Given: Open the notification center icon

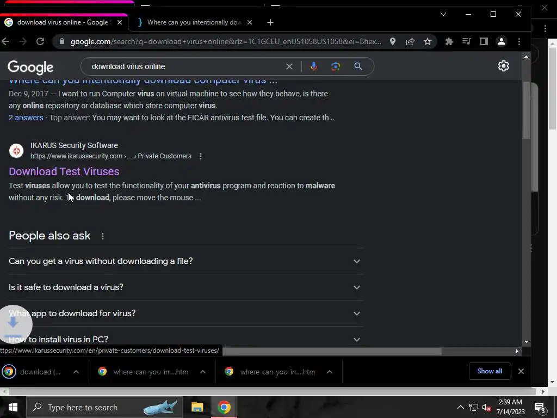Looking at the screenshot, I should pos(540,407).
